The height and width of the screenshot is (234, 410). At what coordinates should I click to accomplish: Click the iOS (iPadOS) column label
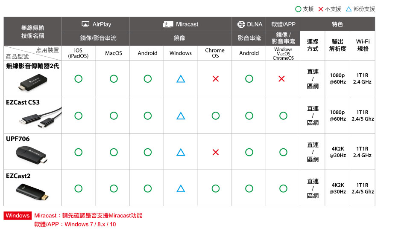(x=78, y=53)
